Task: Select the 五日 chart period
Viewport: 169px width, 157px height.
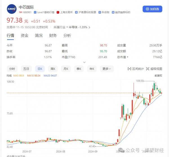Action: (x=26, y=69)
